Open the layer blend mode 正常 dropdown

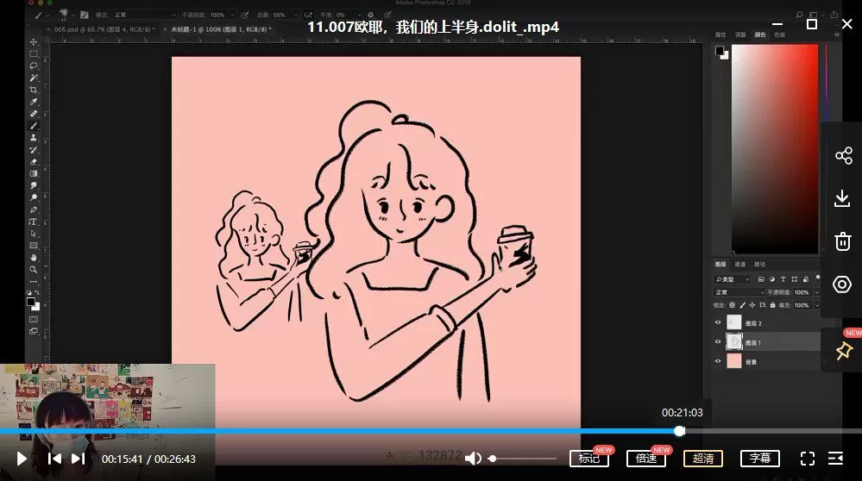tap(739, 292)
